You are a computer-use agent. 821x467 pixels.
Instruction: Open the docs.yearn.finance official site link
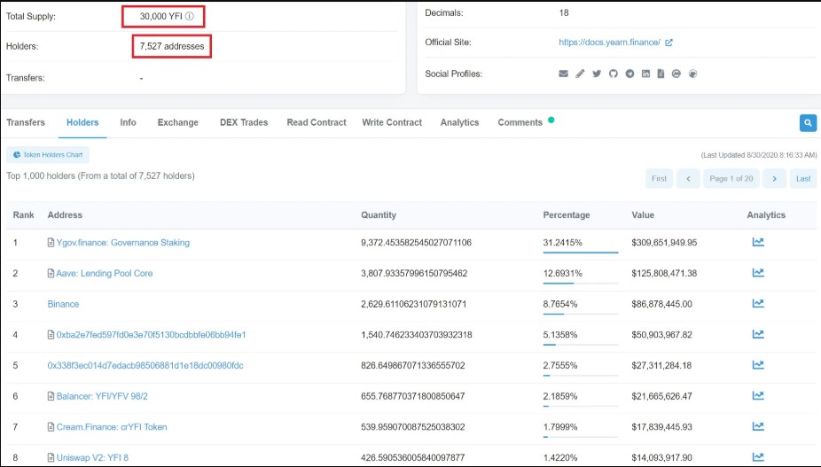(609, 43)
